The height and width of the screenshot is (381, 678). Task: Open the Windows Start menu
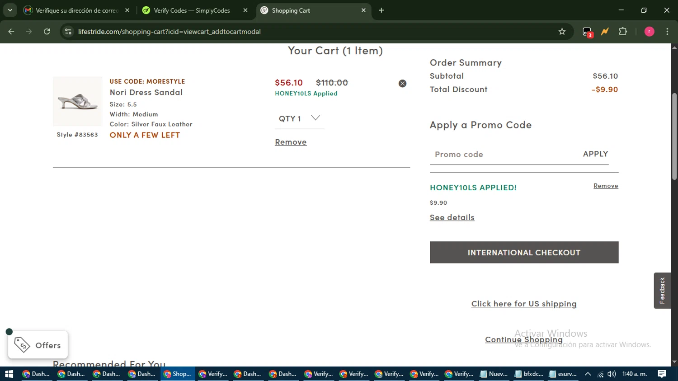pyautogui.click(x=9, y=374)
